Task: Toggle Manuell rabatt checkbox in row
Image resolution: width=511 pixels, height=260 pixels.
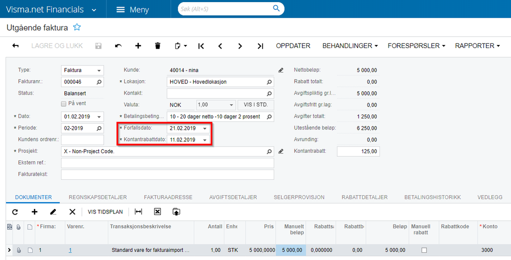Action: [424, 250]
